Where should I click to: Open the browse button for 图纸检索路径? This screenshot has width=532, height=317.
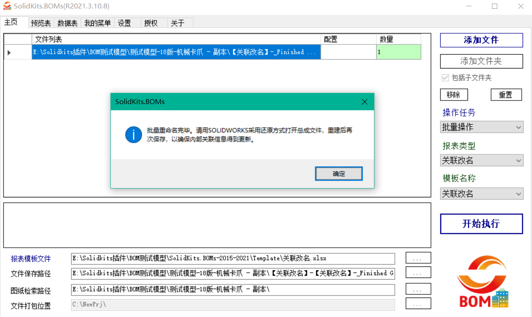418,288
